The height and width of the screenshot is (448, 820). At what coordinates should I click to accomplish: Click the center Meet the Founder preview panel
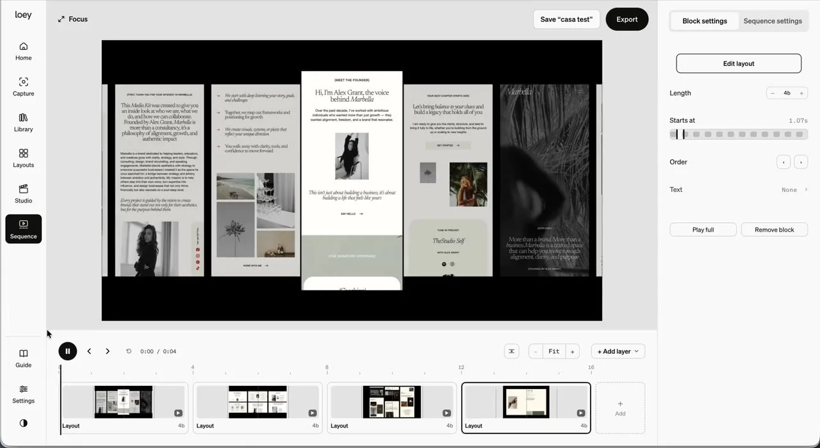[x=352, y=180]
